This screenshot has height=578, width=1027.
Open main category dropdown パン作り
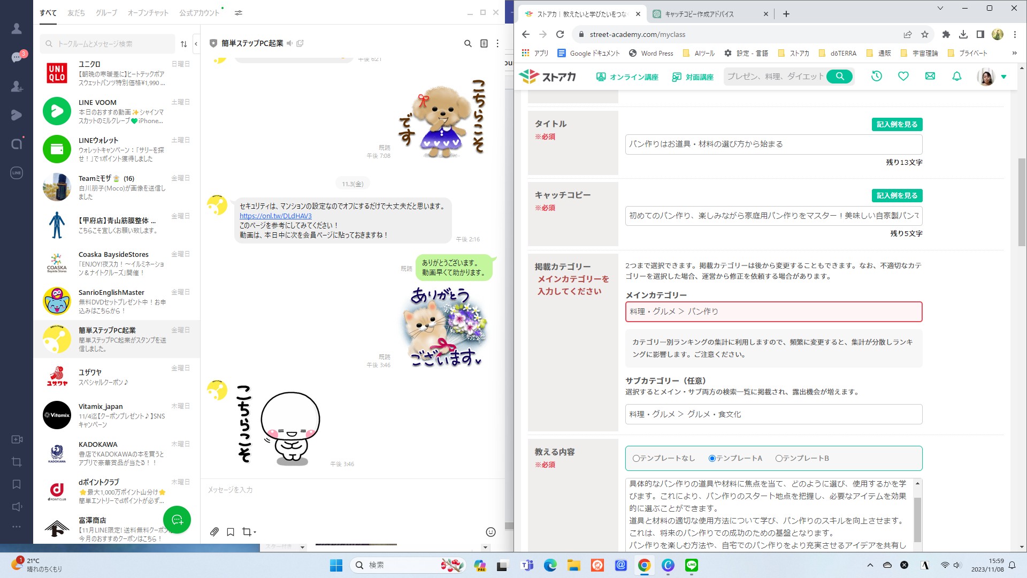773,311
